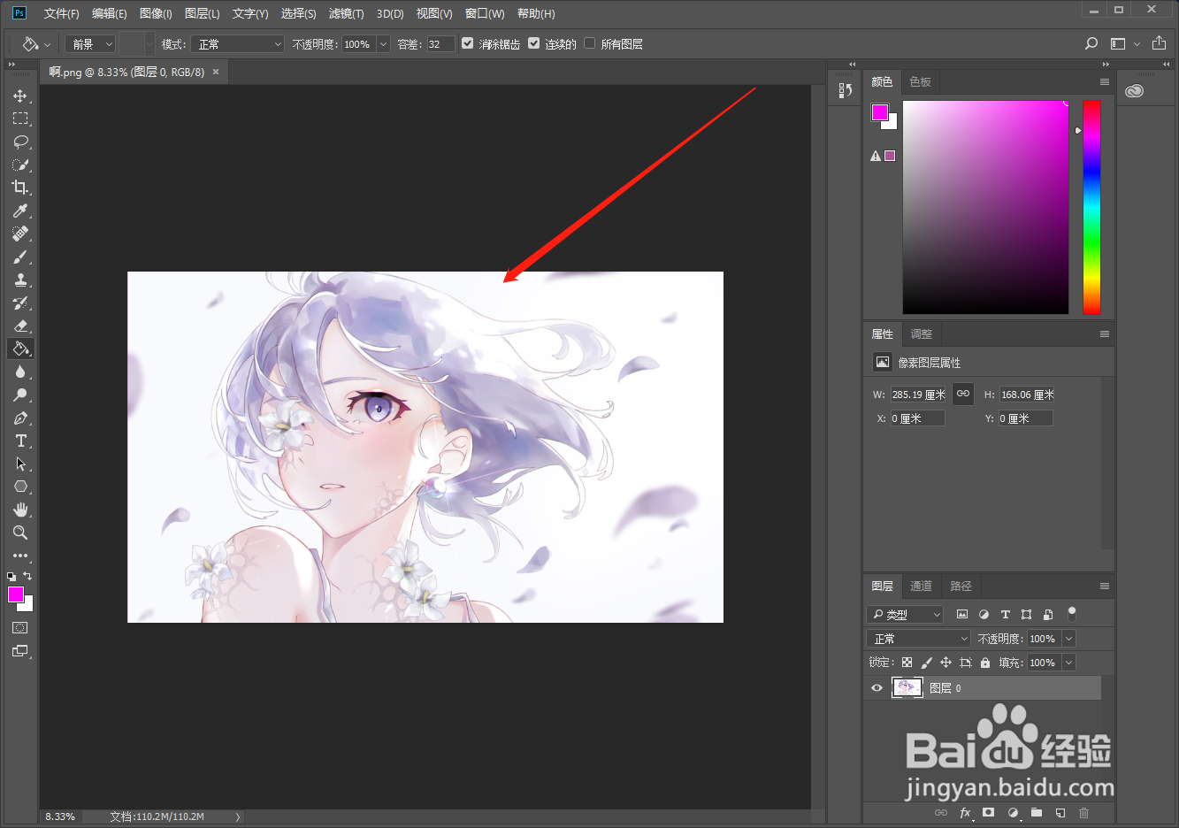
Task: Link width and height in Properties
Action: click(x=963, y=394)
